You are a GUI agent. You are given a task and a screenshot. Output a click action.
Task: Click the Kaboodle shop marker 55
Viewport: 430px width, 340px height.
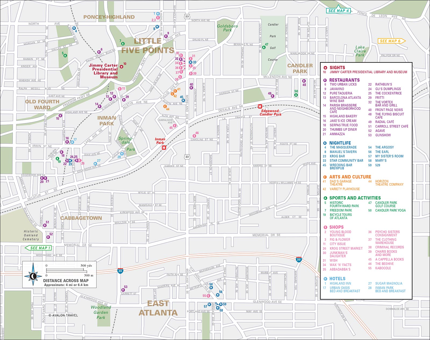[x=208, y=296]
